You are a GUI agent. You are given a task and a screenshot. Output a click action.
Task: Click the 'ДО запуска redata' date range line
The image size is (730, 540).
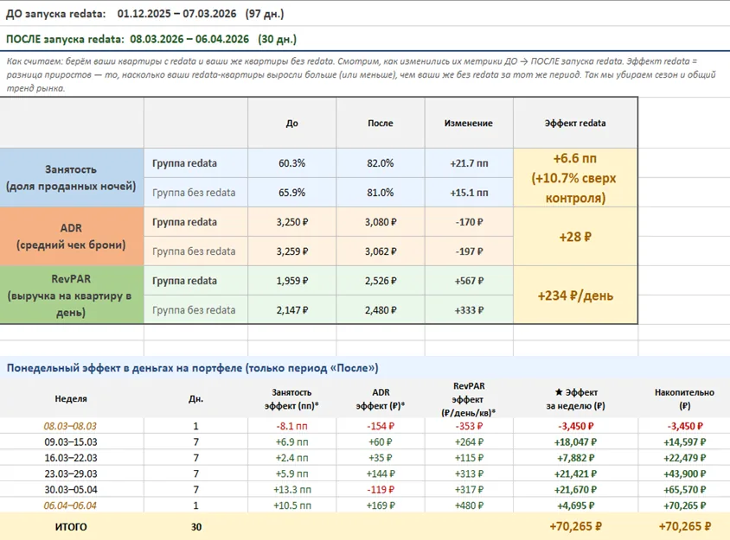[x=144, y=14]
